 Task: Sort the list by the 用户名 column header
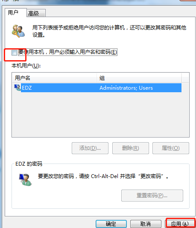point(54,78)
